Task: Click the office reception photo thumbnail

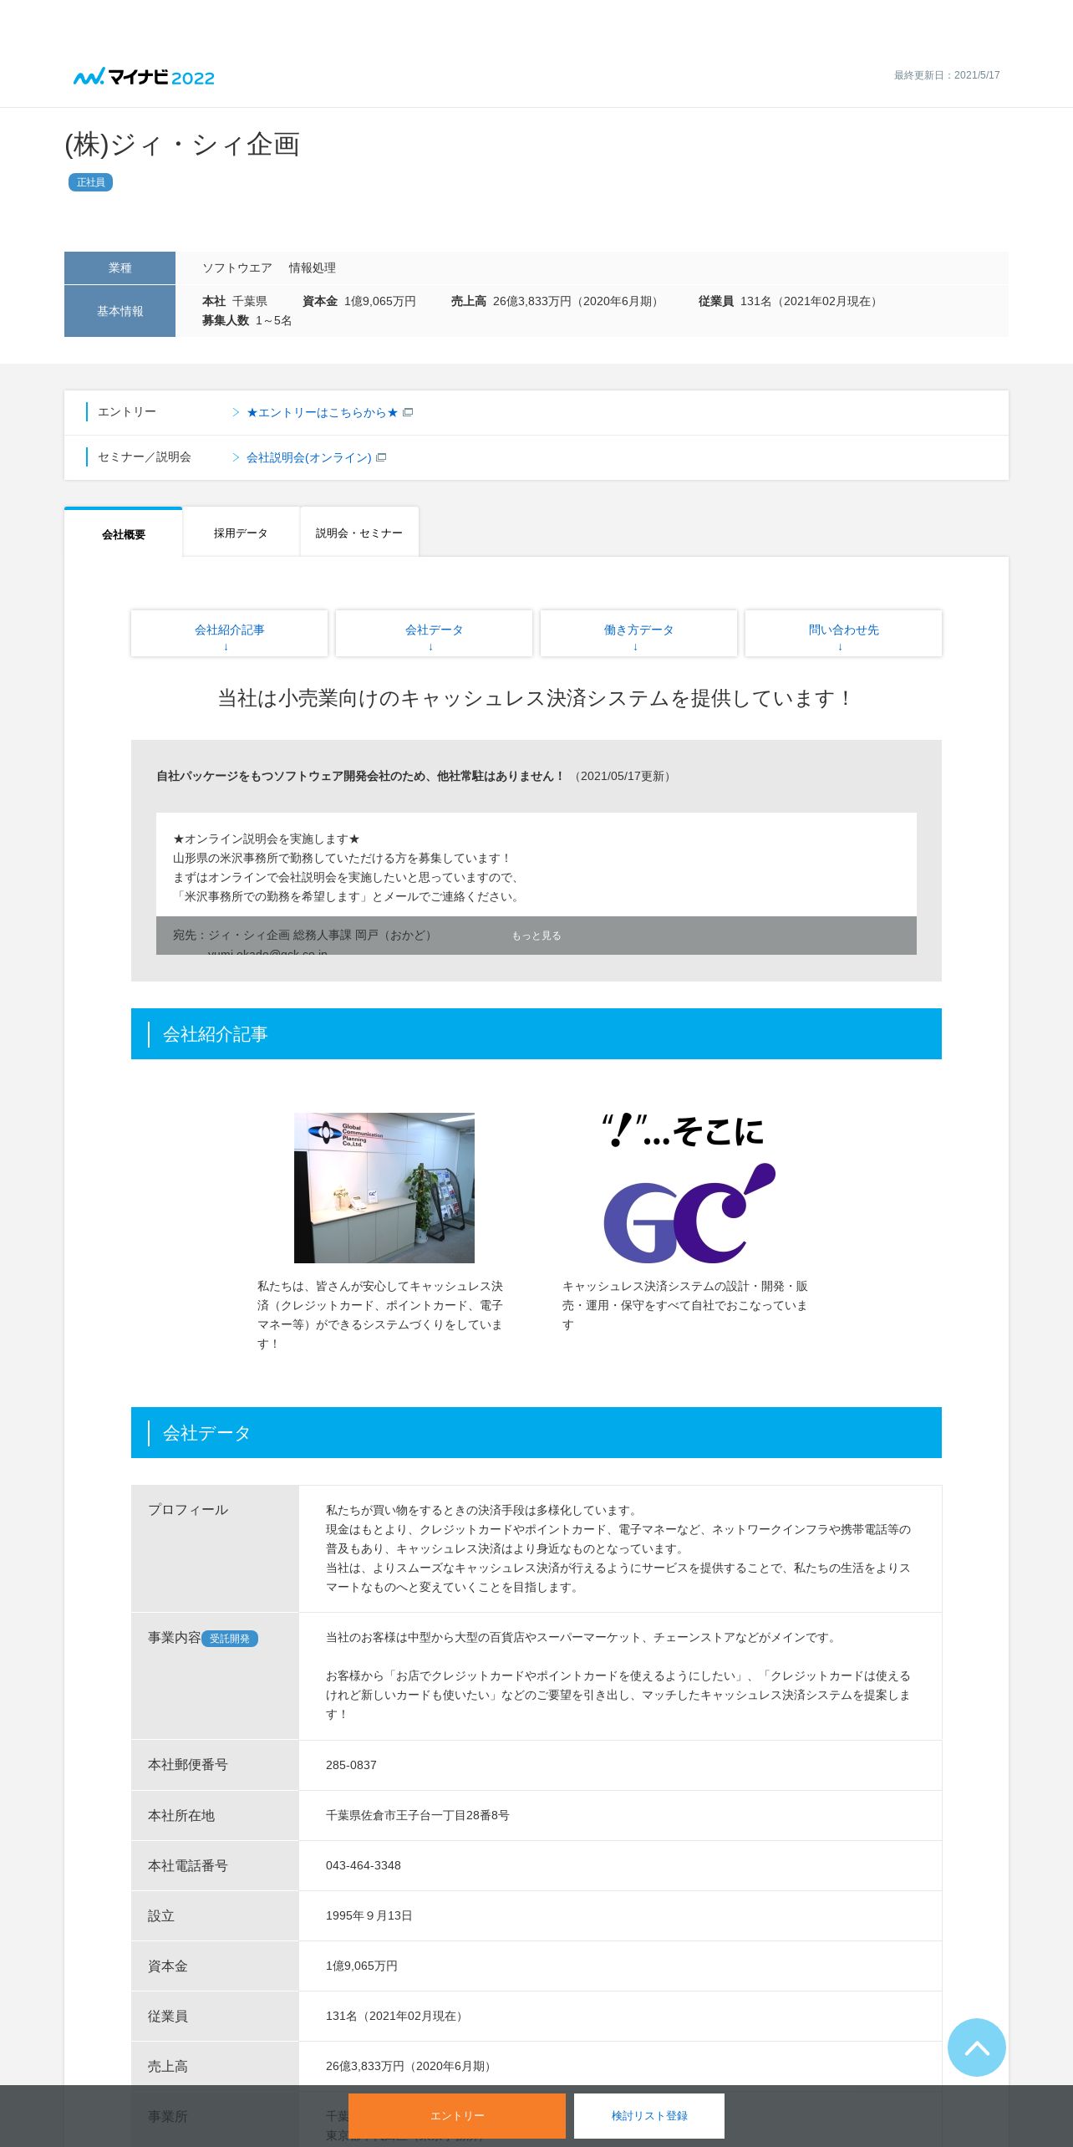Action: (x=384, y=1187)
